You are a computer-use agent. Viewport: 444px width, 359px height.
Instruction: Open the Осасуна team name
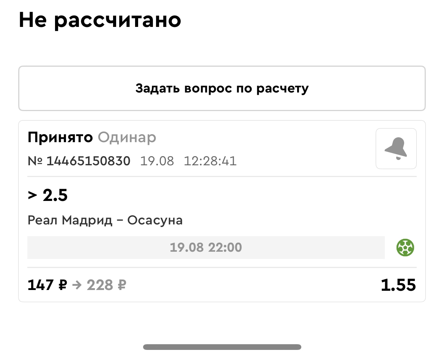155,220
